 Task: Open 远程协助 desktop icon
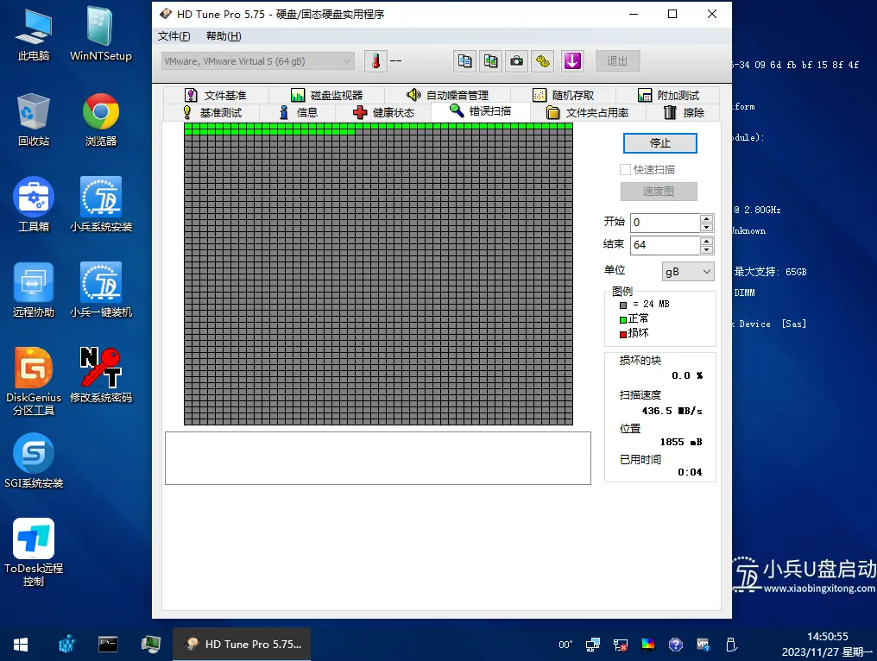point(34,290)
